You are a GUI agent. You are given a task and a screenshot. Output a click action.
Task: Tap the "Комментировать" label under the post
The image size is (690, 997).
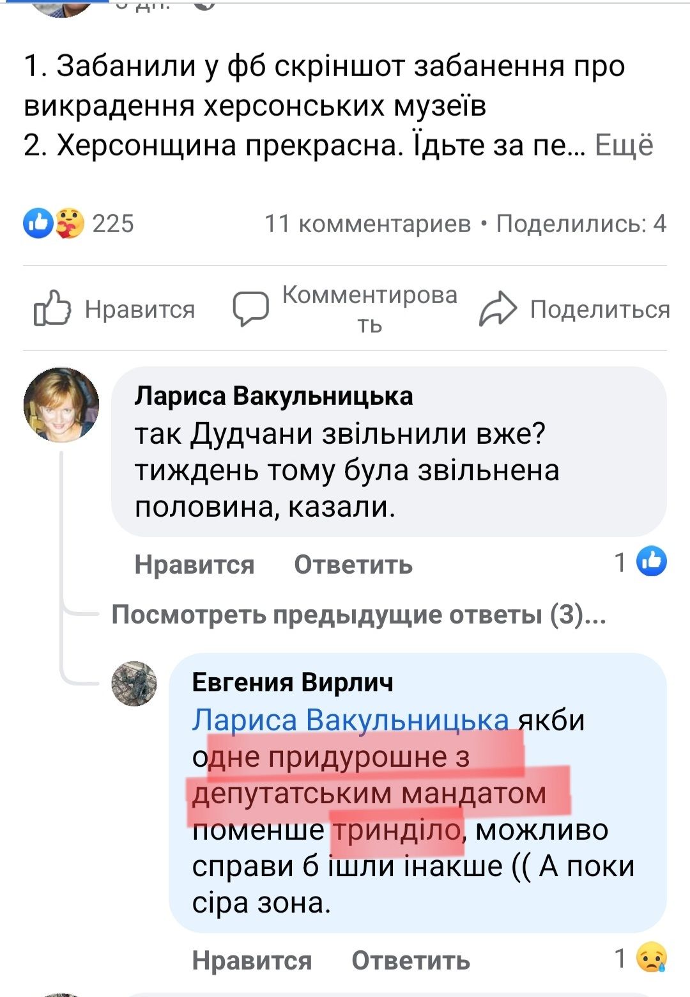pos(369,309)
